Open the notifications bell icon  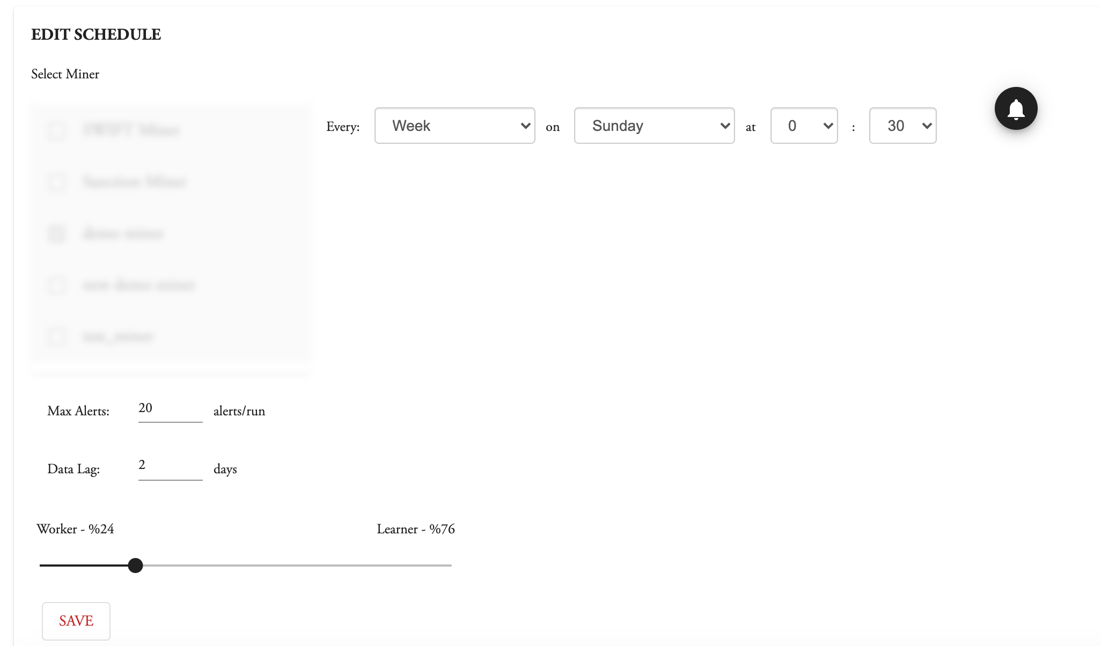pos(1016,108)
